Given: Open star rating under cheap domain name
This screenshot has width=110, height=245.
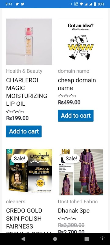Looking at the screenshot, I should (x=67, y=96).
